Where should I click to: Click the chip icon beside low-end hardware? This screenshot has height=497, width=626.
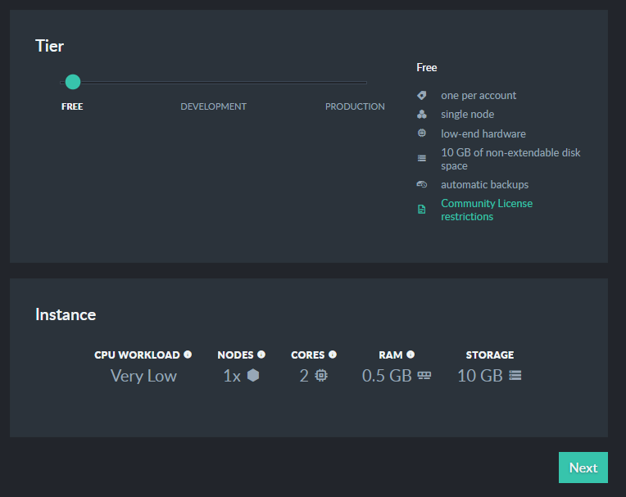[422, 133]
